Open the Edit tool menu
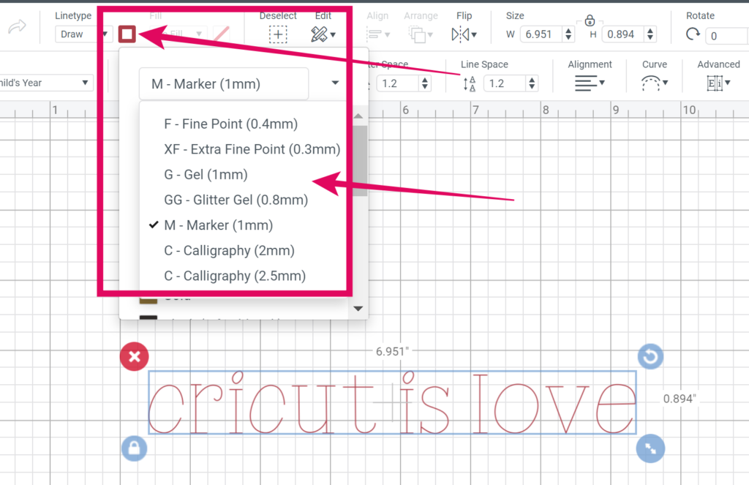The image size is (749, 485). pos(323,34)
